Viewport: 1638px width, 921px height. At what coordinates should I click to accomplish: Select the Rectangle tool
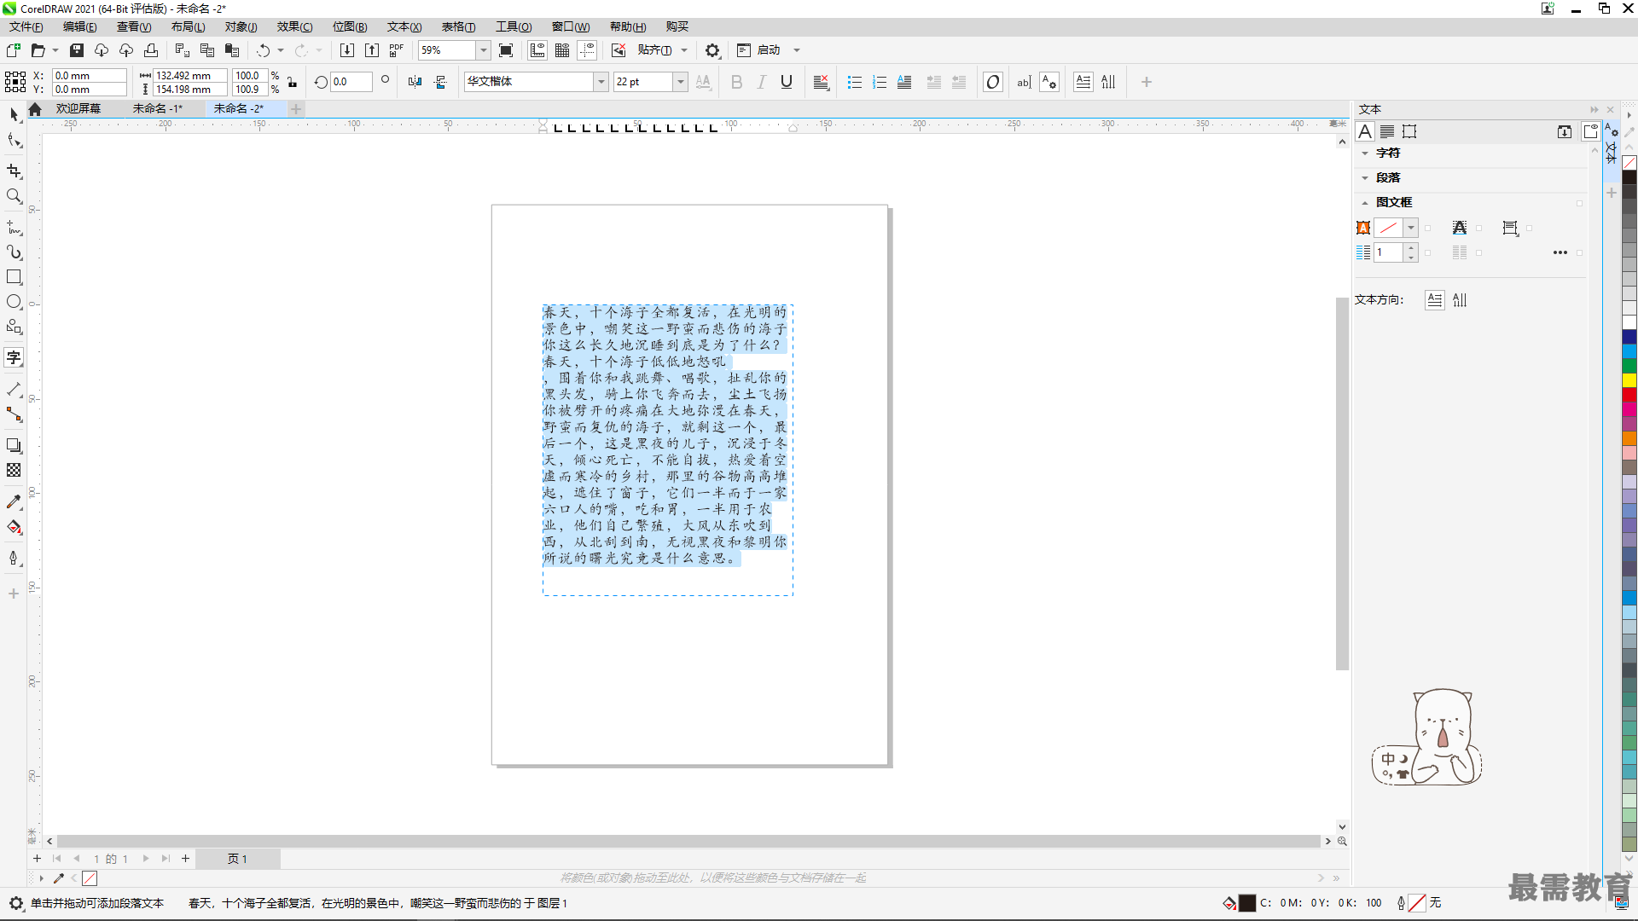14,277
